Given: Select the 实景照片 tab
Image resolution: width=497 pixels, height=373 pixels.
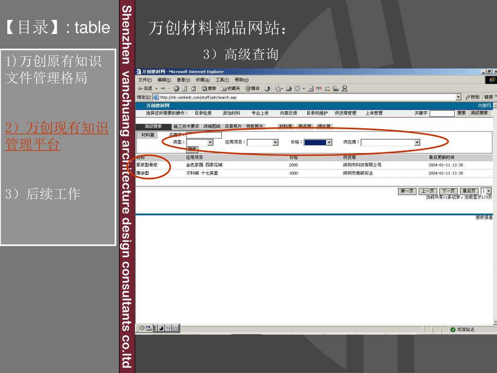Looking at the screenshot, I should 233,126.
